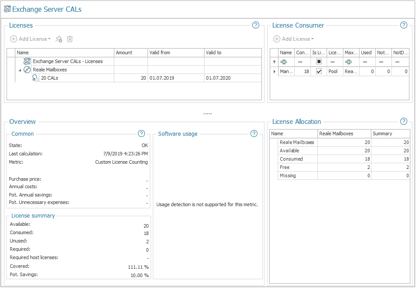Click the Name column text filter icon
The width and height of the screenshot is (416, 288).
(284, 62)
